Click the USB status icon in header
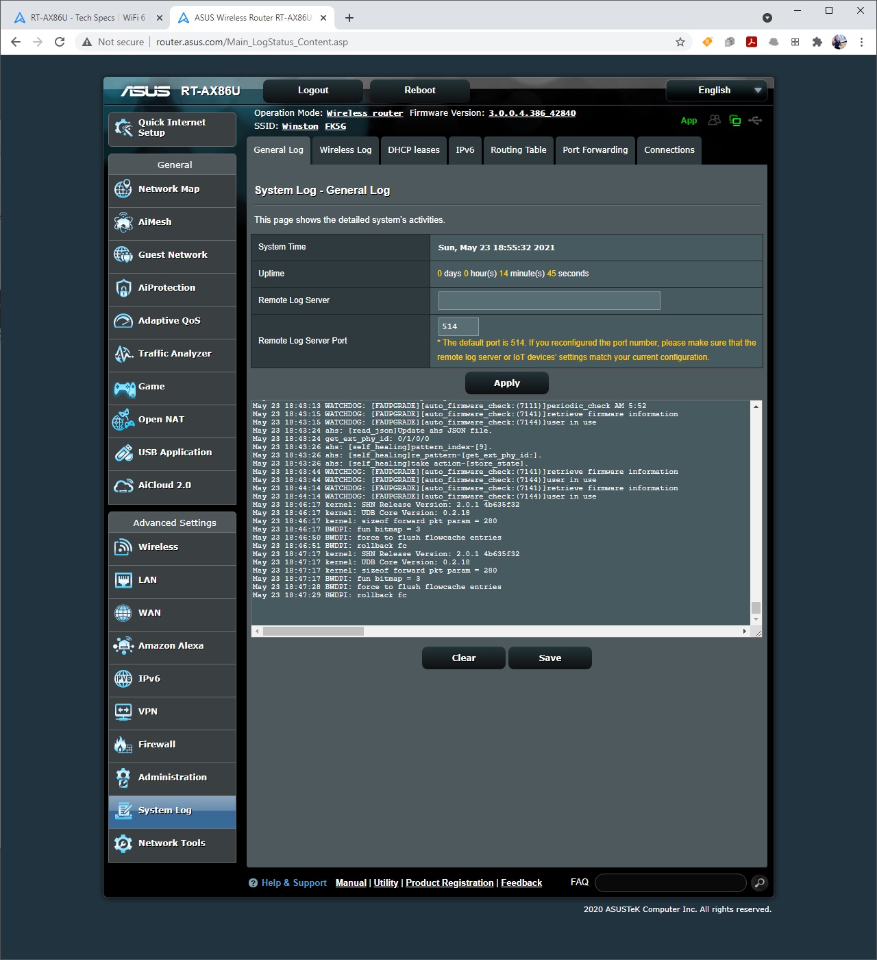Image resolution: width=877 pixels, height=960 pixels. tap(755, 121)
